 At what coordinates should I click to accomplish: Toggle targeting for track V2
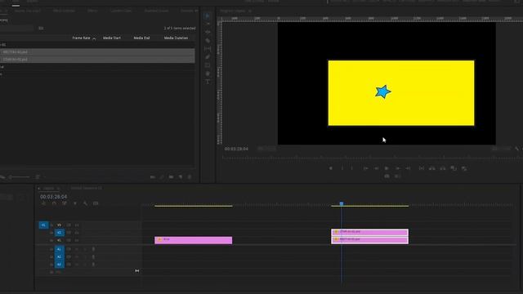click(59, 233)
